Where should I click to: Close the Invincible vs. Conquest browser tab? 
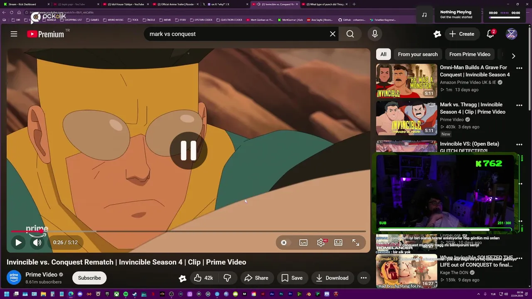297,4
